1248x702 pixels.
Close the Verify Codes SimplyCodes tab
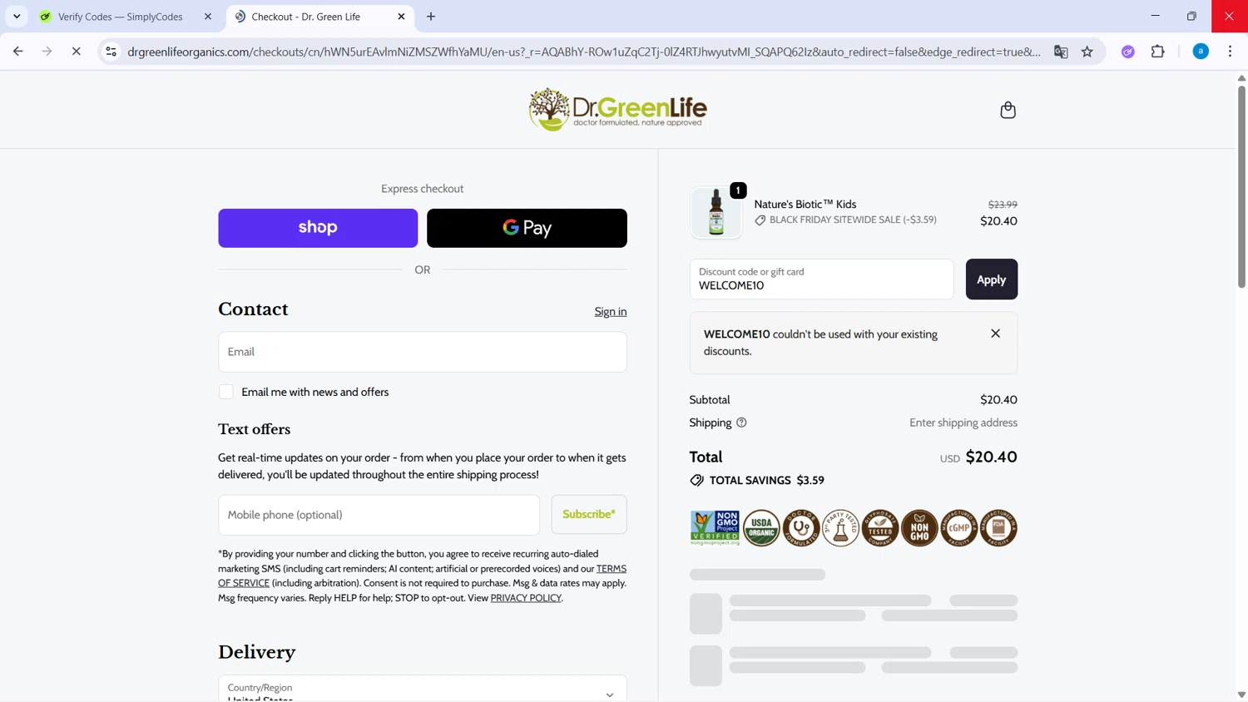(x=208, y=17)
